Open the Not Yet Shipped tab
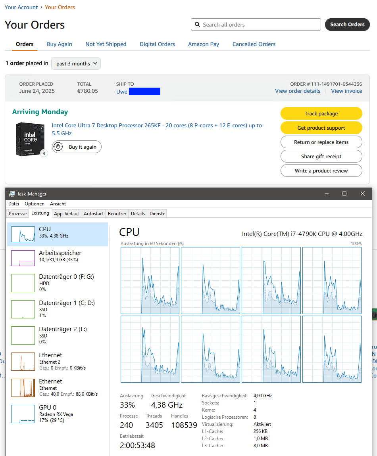The image size is (377, 456). 106,44
